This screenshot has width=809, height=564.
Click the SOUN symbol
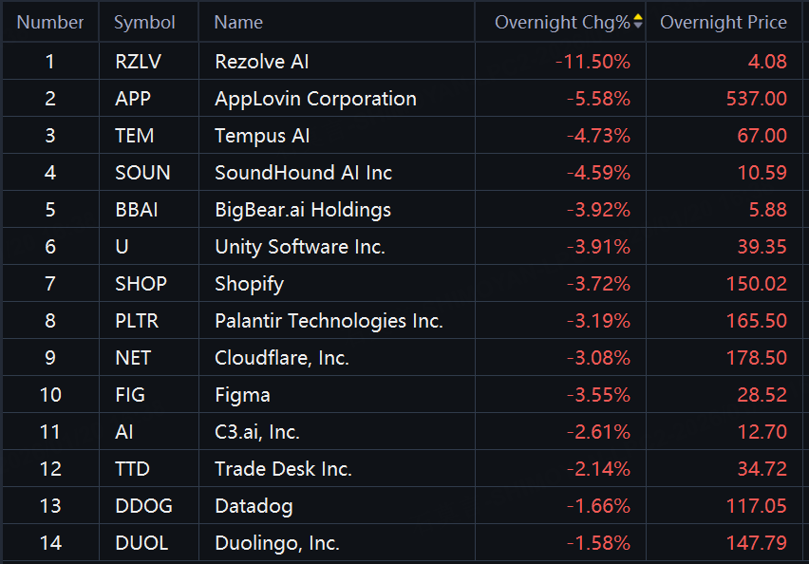click(x=142, y=173)
